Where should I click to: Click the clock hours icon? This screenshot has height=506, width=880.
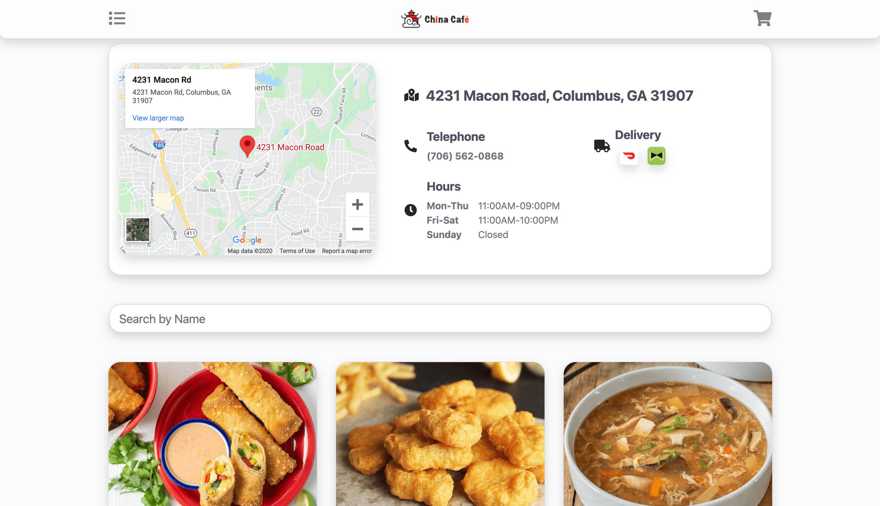click(411, 210)
